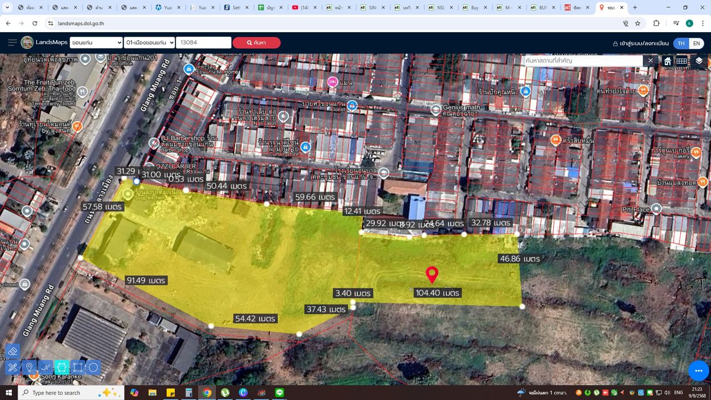Open the grid view icon
Viewport: 711px width, 400px height.
[x=682, y=61]
